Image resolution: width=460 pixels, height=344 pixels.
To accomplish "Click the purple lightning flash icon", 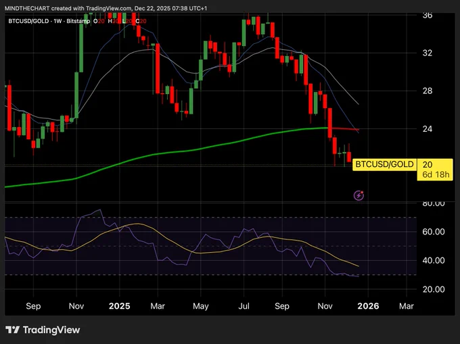I will click(x=359, y=195).
